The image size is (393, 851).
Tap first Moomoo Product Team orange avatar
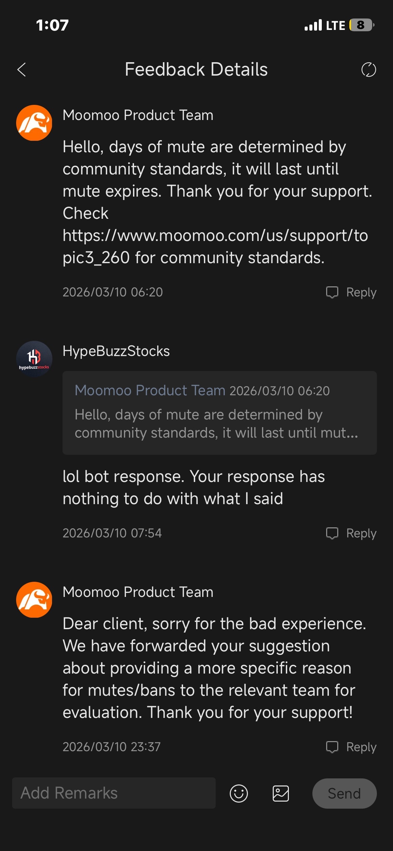pyautogui.click(x=34, y=123)
